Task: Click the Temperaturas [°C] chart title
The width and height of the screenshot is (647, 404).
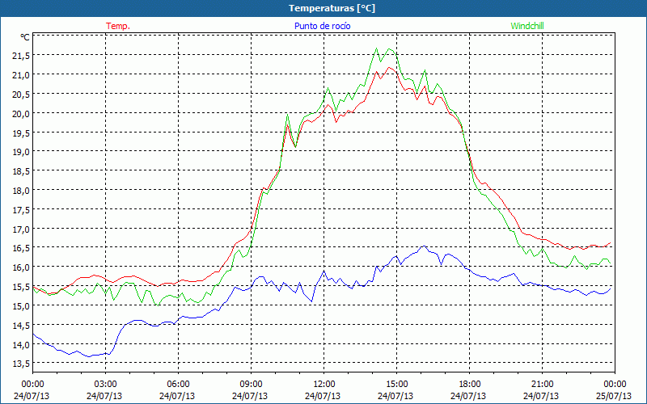Action: coord(332,8)
